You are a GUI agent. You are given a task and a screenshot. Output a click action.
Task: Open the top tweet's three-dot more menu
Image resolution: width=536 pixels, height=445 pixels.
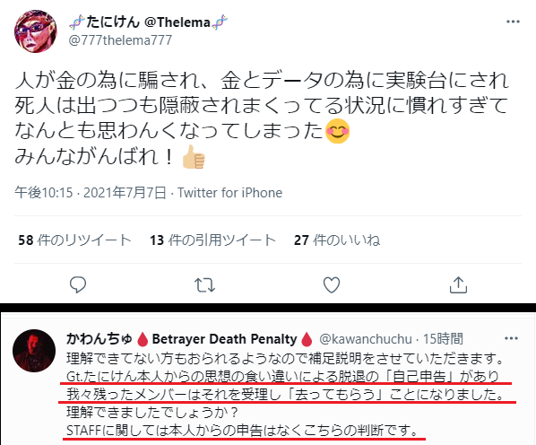tap(513, 22)
